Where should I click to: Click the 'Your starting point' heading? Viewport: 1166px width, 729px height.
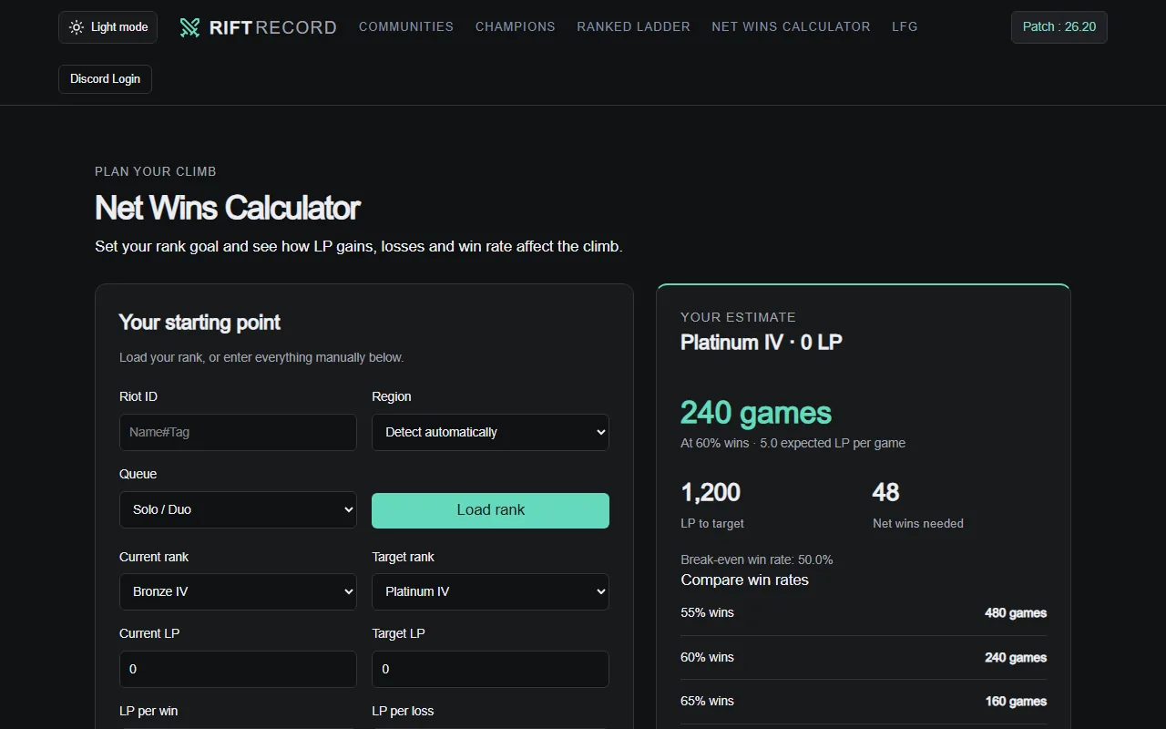coord(199,323)
